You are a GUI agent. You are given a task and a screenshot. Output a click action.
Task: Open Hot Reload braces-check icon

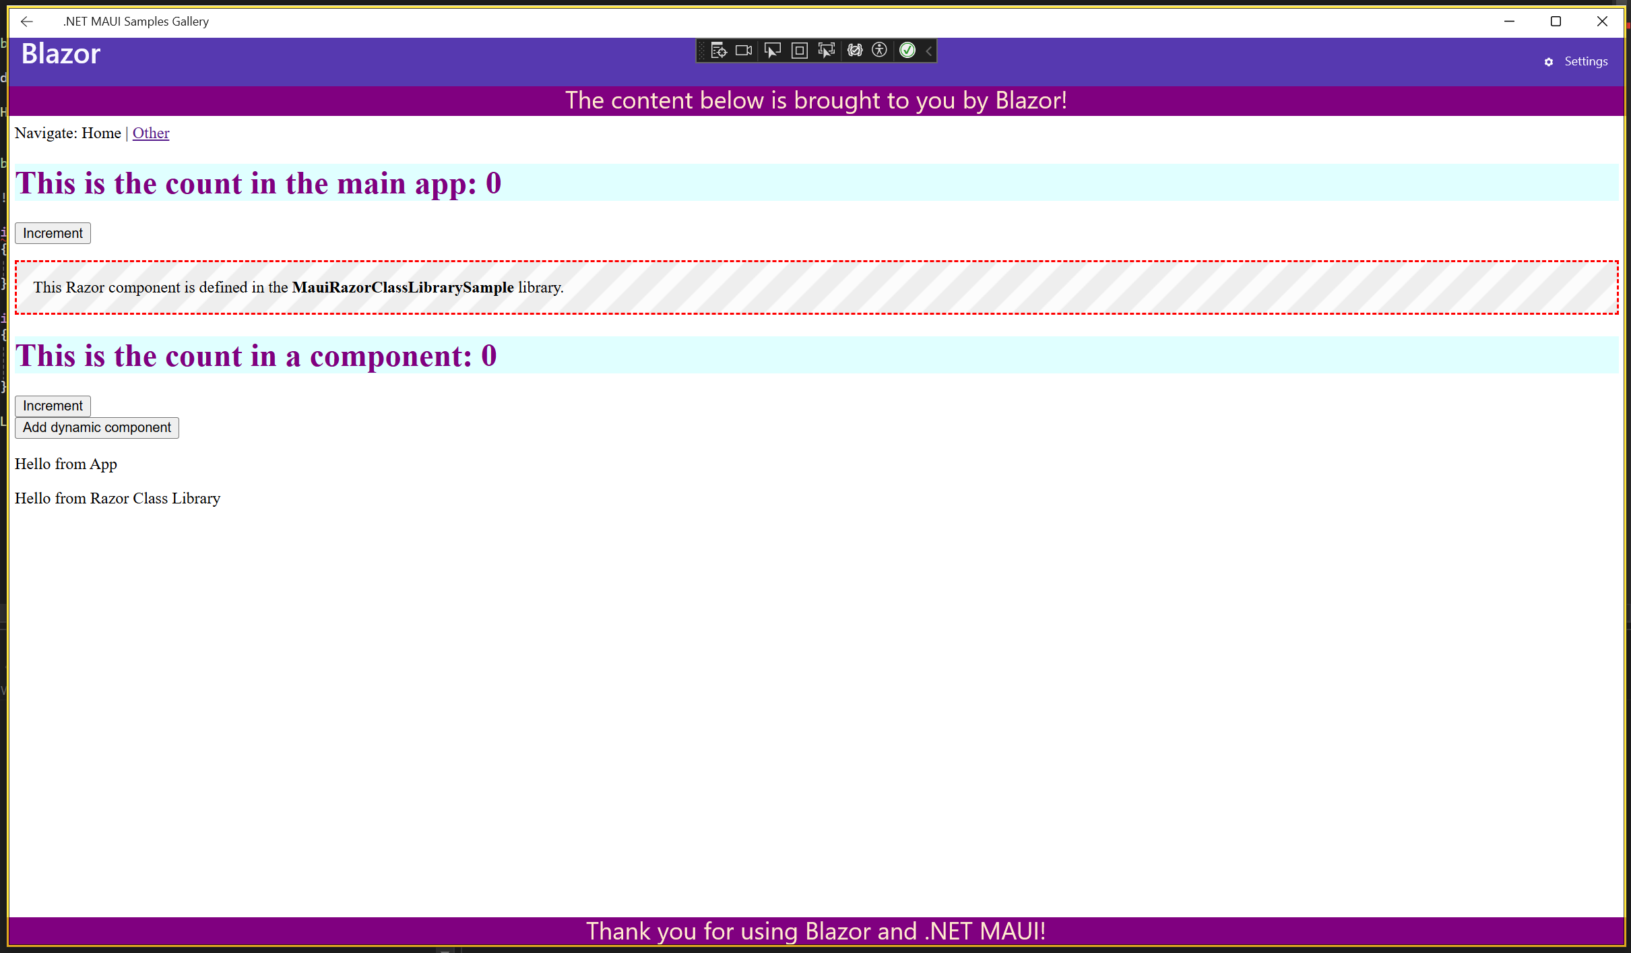(854, 51)
